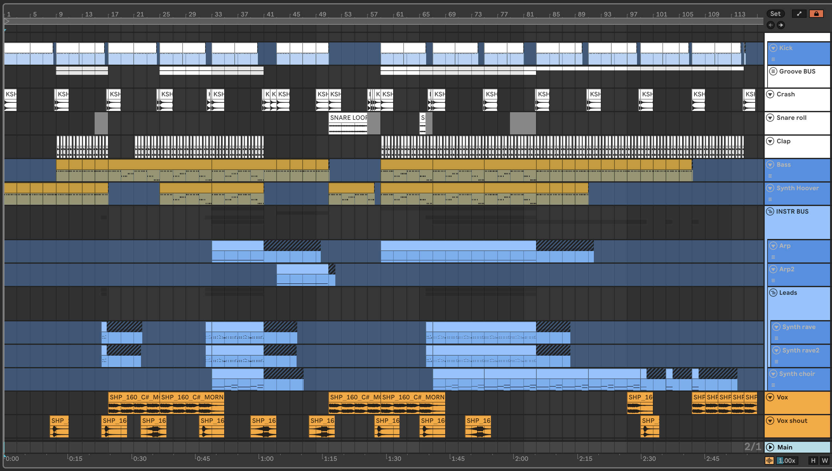Unfold the Vox shout track

tap(770, 421)
